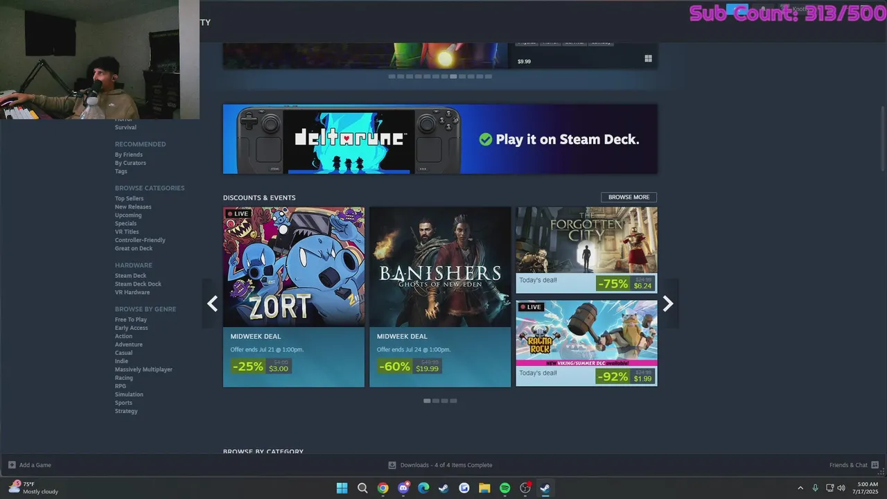Click Forgotten City -75% $6.24 price
887x499 pixels.
point(625,283)
